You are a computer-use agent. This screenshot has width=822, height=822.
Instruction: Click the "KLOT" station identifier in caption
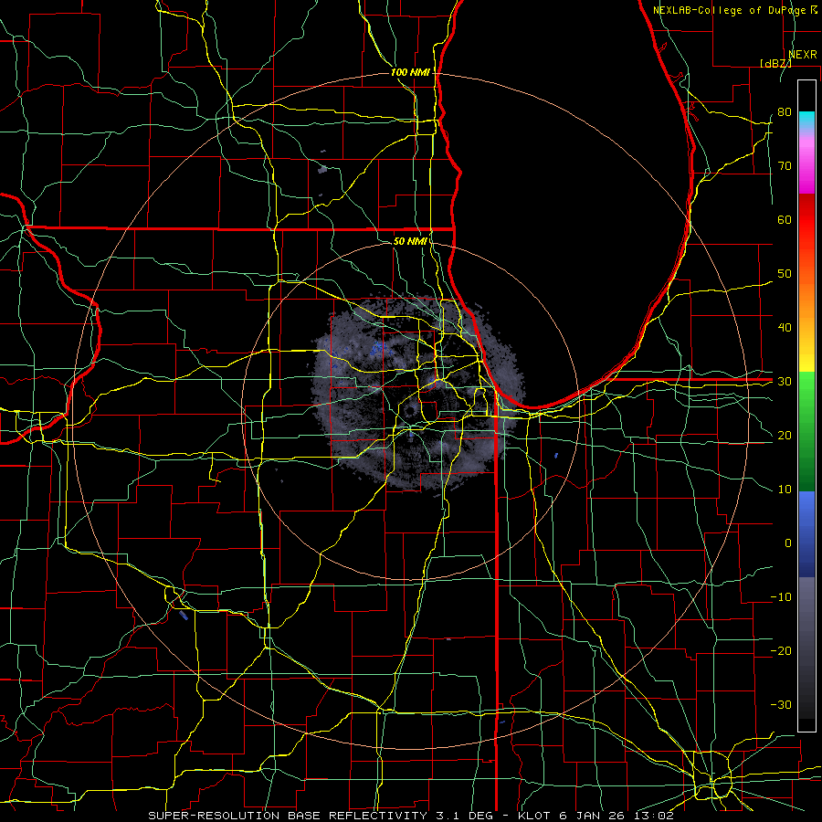pyautogui.click(x=534, y=816)
